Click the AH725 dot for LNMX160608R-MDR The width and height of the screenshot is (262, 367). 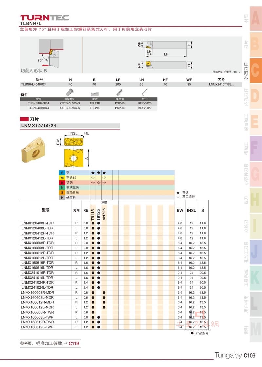tap(104, 293)
